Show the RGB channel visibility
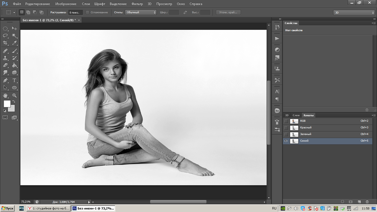The width and height of the screenshot is (377, 212). pyautogui.click(x=286, y=121)
